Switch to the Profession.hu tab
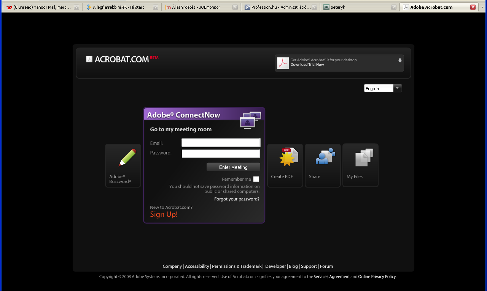Screen dimensions: 487x291 point(280,7)
